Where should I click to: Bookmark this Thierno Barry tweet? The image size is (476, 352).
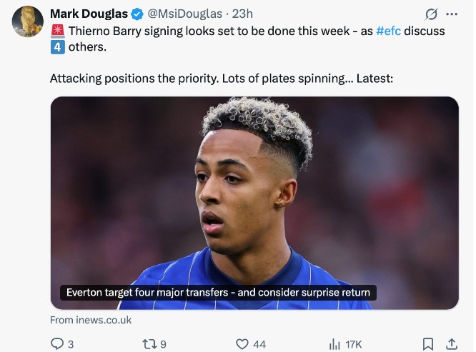(x=427, y=344)
